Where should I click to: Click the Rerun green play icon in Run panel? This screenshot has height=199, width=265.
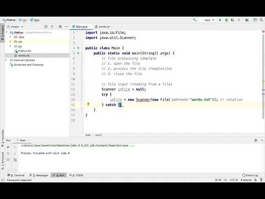tap(8, 147)
